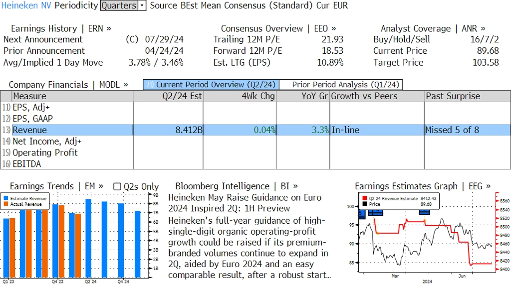
Task: Open Bloomberg Intelligence BI section
Action: (237, 186)
